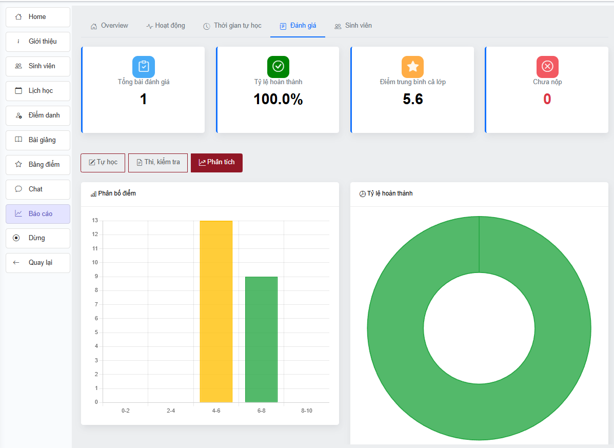The image size is (614, 448).
Task: Click Quay lại to go back
Action: [38, 263]
